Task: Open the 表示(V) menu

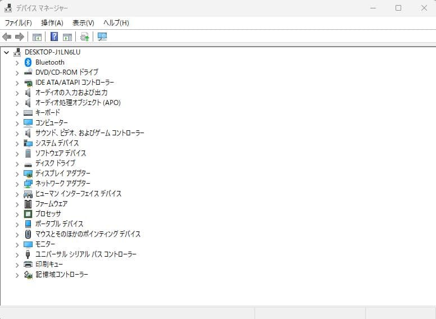Action: pyautogui.click(x=83, y=23)
